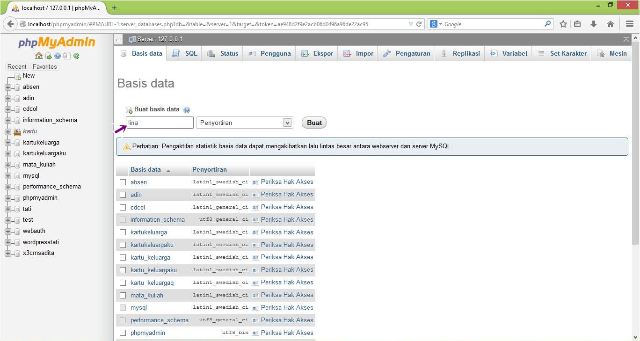640x341 pixels.
Task: Open the Penyortiran collation dropdown
Action: (245, 123)
